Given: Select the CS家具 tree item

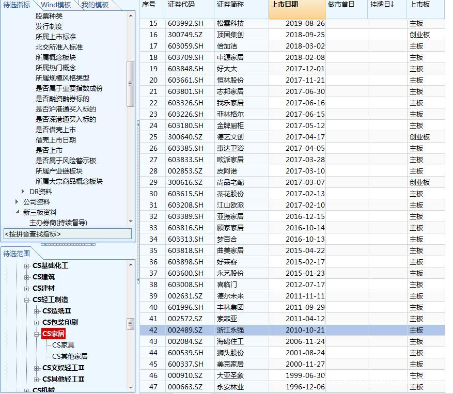Looking at the screenshot, I should click(63, 345).
